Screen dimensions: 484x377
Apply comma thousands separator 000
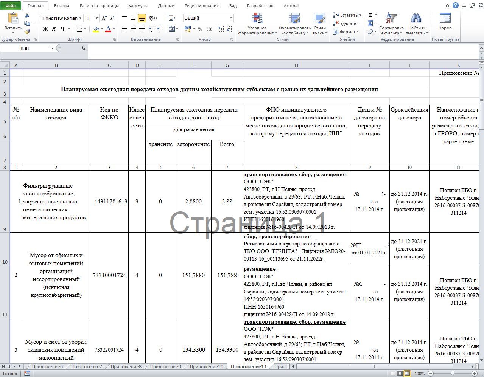pyautogui.click(x=209, y=29)
